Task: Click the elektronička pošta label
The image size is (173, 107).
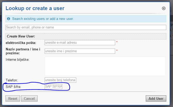Action: pyautogui.click(x=21, y=43)
